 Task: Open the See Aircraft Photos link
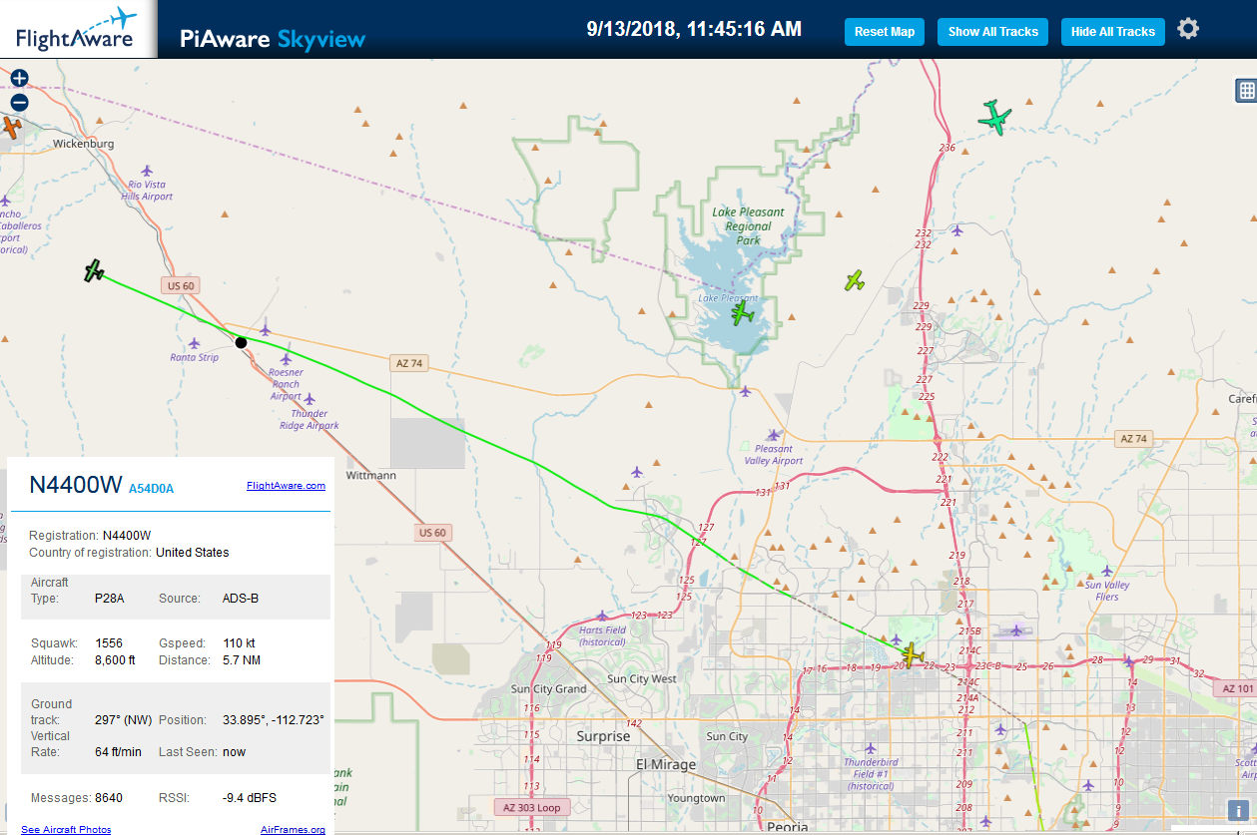tap(66, 829)
